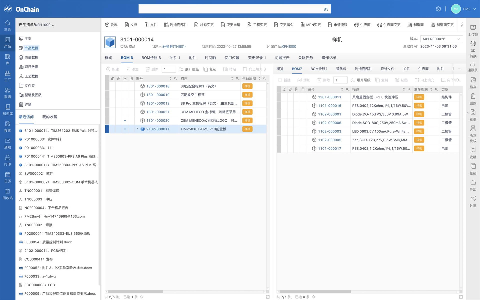
Task: Open the 日历 calendar icon
Action: (7, 177)
